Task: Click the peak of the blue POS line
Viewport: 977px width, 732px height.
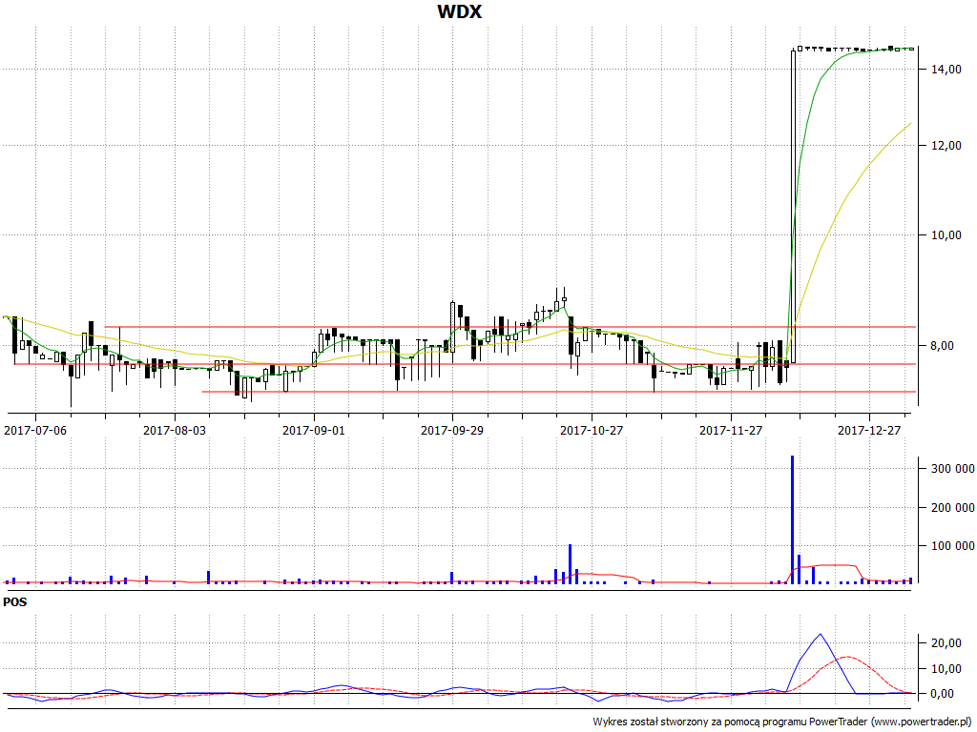Action: [x=820, y=634]
